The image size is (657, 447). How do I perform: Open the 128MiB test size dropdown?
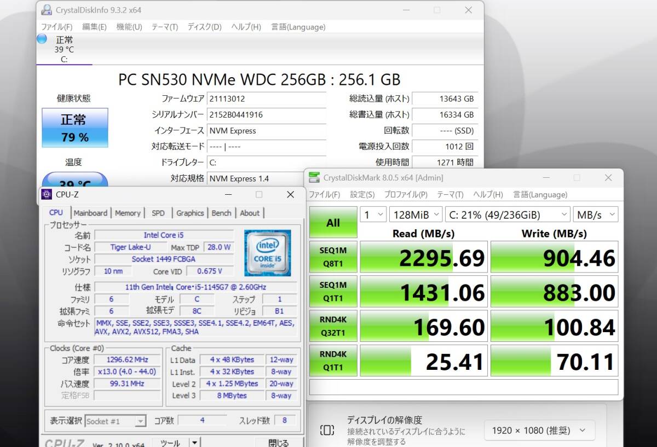tap(416, 214)
